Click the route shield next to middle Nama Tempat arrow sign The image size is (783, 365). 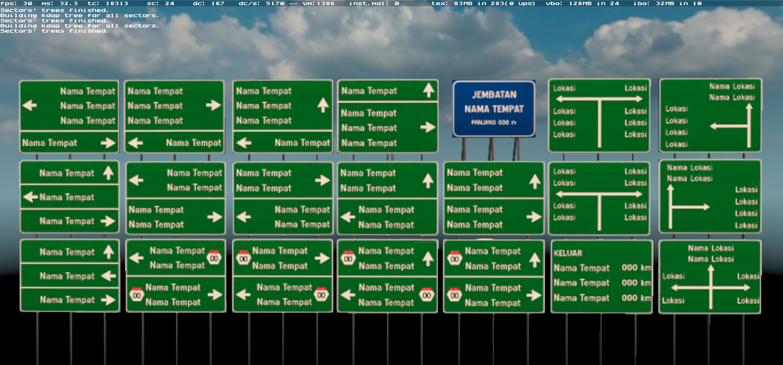[245, 258]
